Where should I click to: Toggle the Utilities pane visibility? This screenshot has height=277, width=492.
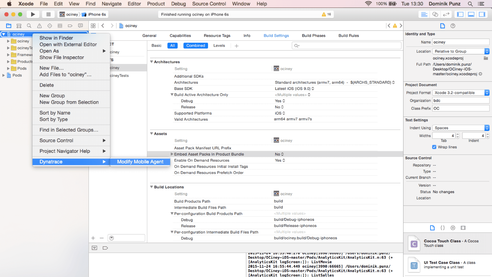pyautogui.click(x=482, y=14)
